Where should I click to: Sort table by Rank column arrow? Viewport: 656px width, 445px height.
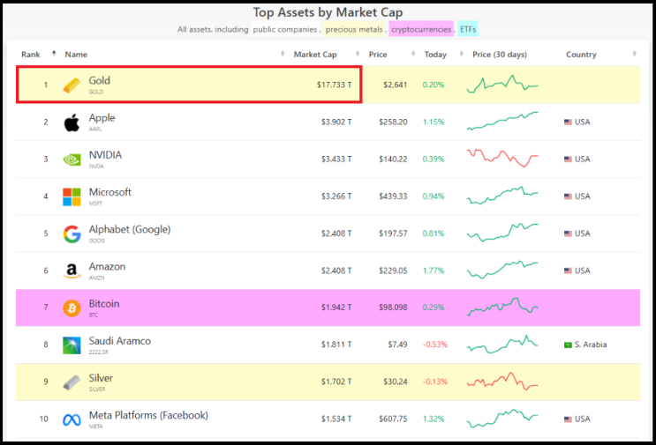pyautogui.click(x=54, y=54)
